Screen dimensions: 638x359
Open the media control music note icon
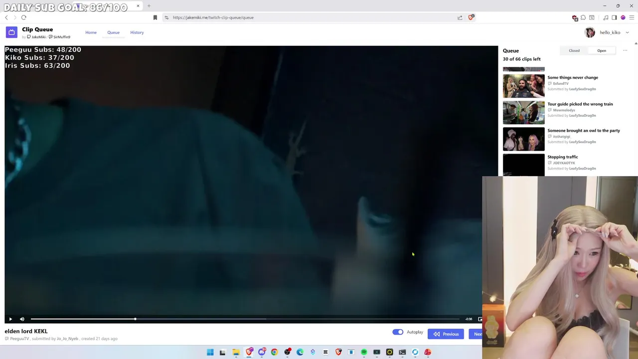tap(606, 17)
